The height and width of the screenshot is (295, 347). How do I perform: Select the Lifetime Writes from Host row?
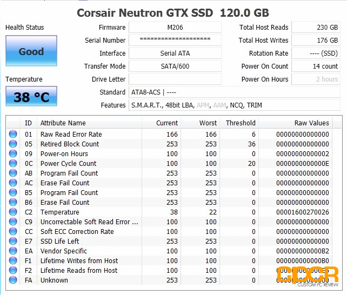[x=169, y=260]
